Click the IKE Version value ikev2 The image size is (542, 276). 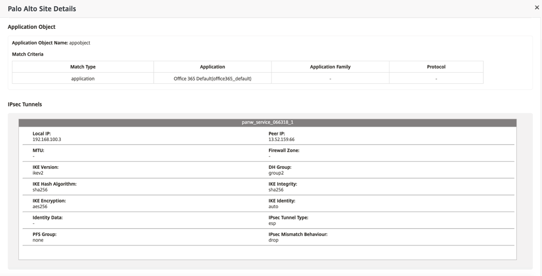point(38,173)
